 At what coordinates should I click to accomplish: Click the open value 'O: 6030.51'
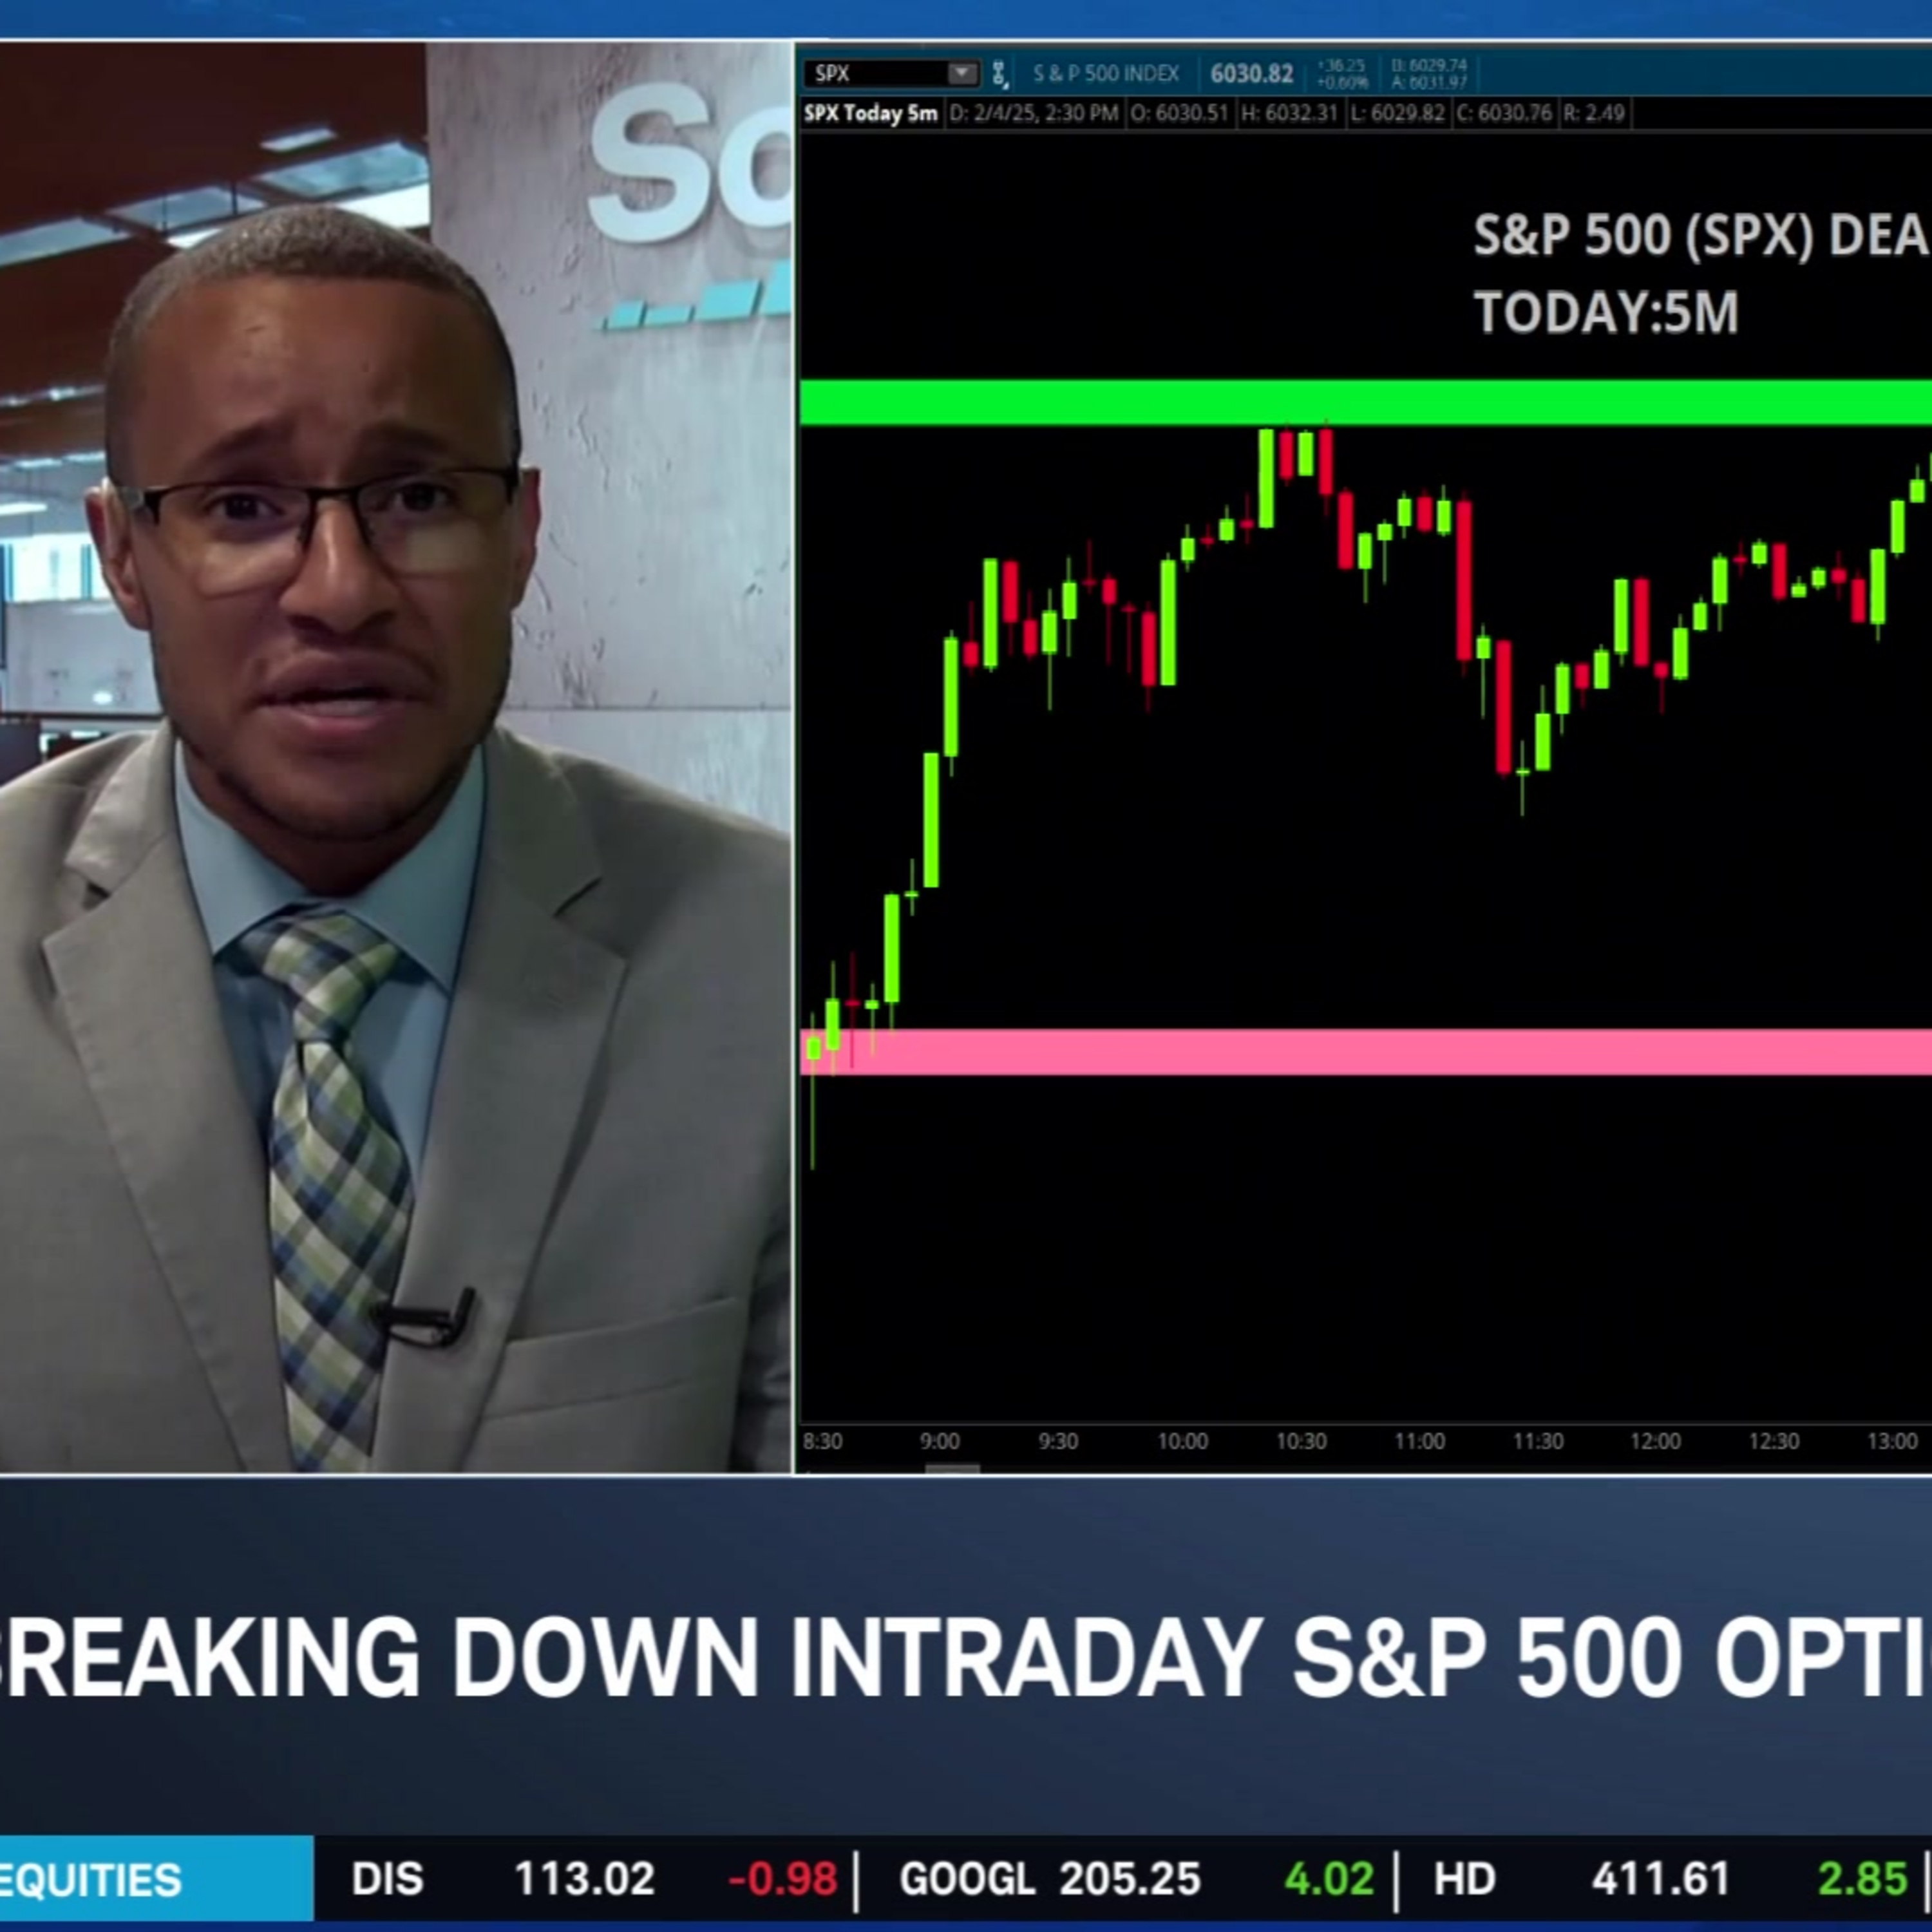tap(1179, 113)
